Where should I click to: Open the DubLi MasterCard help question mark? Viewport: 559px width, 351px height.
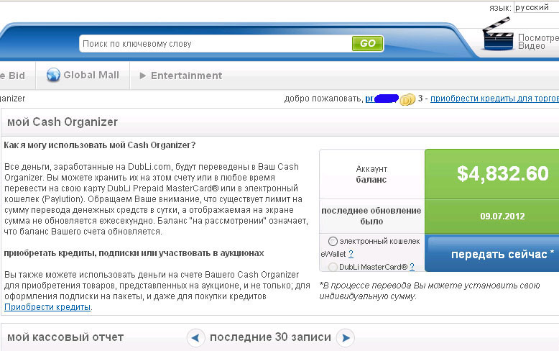click(412, 267)
